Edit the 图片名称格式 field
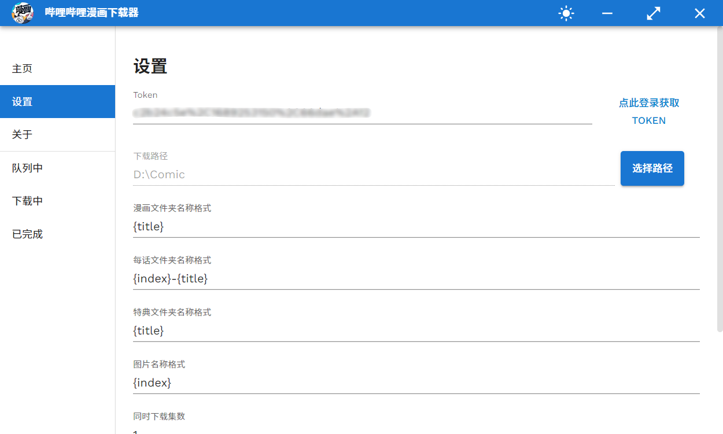The height and width of the screenshot is (434, 723). pos(416,382)
